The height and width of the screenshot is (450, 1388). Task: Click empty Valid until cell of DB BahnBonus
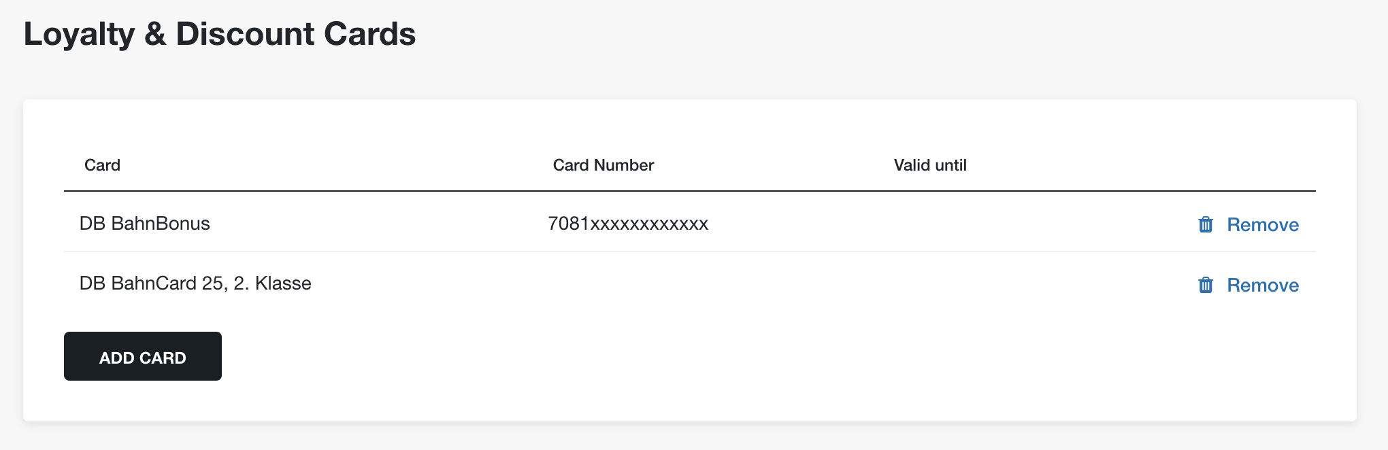[1007, 222]
